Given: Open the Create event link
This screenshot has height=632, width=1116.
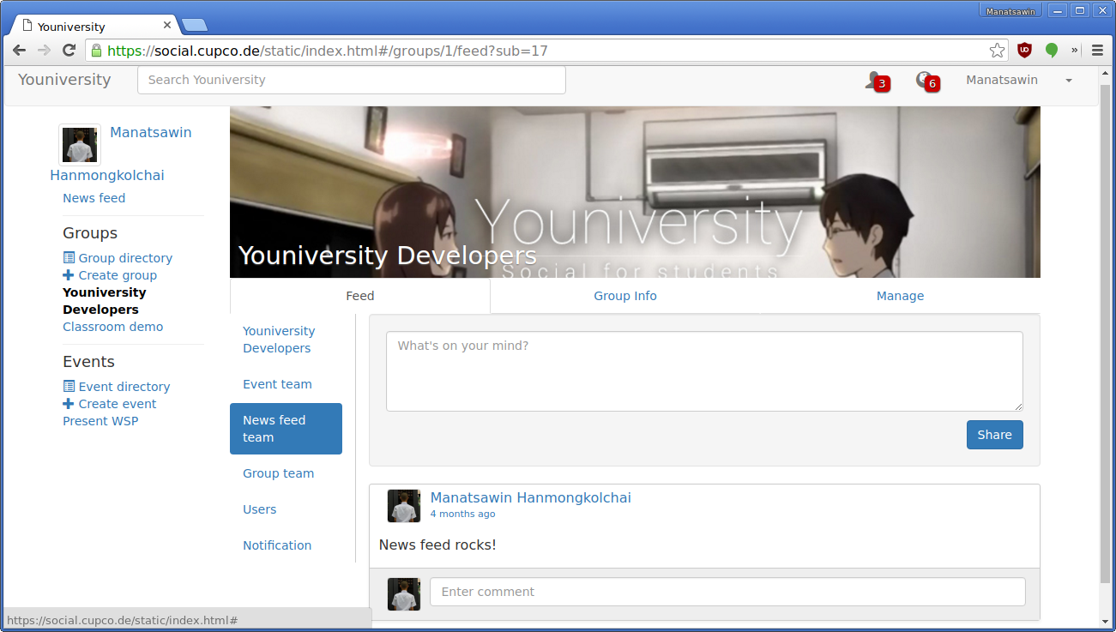Looking at the screenshot, I should click(x=118, y=404).
